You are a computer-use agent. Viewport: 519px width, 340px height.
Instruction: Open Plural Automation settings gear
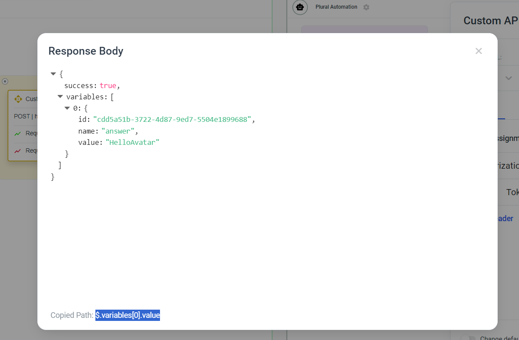[366, 7]
